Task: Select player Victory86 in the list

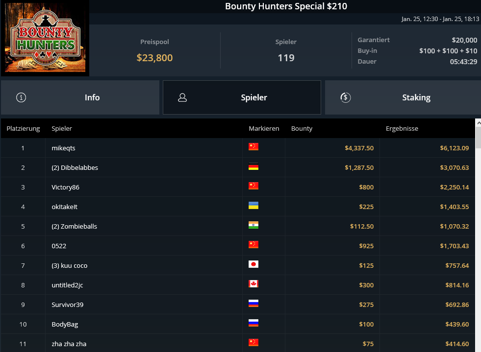Action: pos(65,187)
